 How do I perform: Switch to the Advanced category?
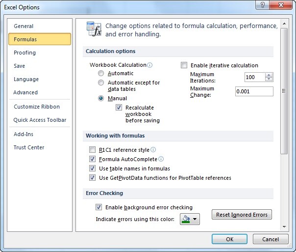pyautogui.click(x=25, y=92)
